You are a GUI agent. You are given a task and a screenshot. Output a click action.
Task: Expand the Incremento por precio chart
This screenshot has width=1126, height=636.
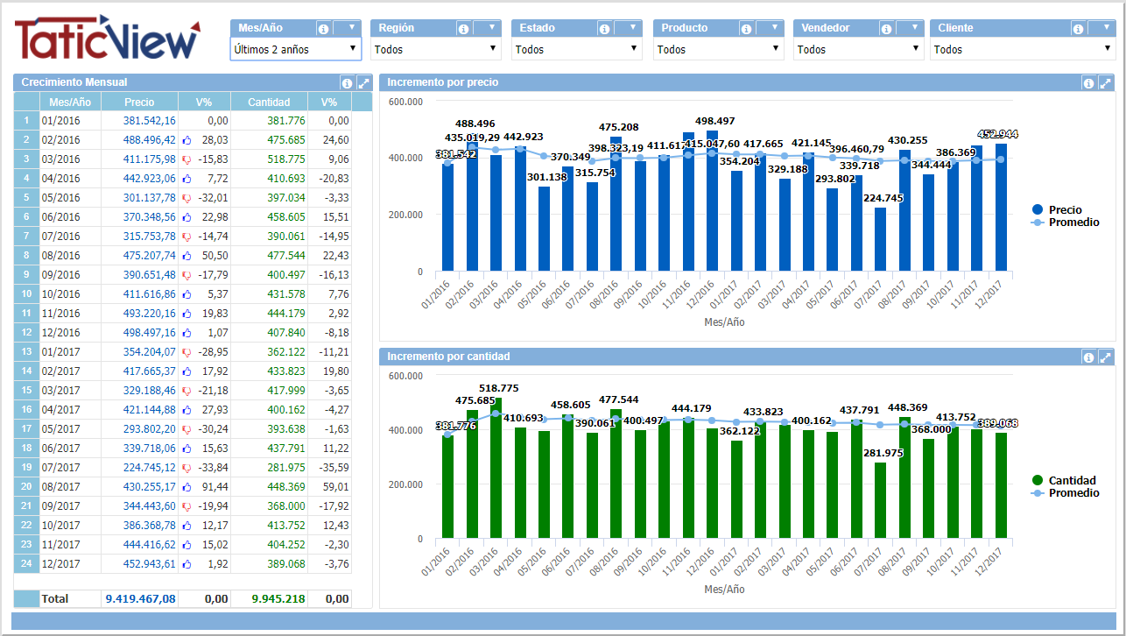1105,83
